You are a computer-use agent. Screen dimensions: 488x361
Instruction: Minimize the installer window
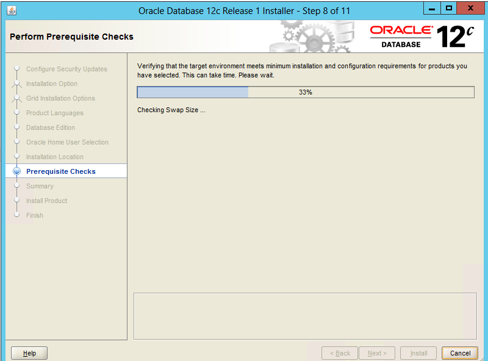(432, 9)
